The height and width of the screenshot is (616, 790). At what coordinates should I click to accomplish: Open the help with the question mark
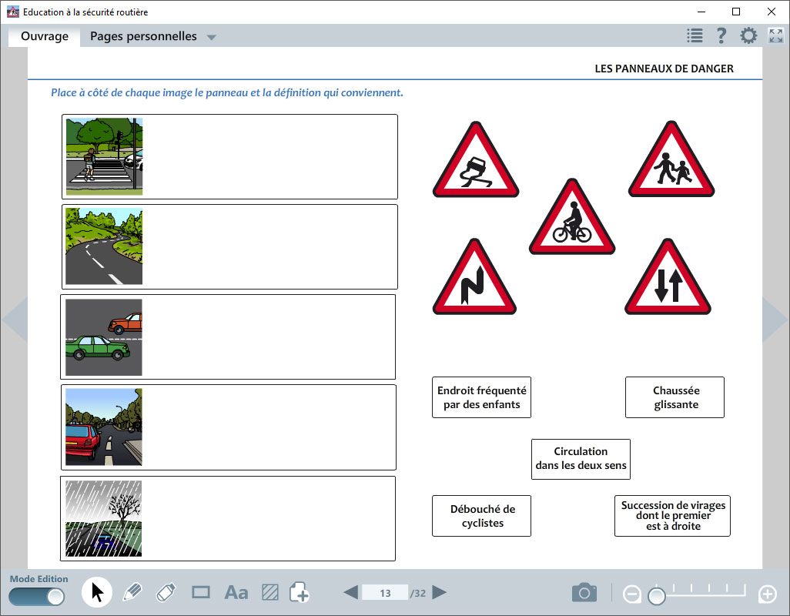721,35
